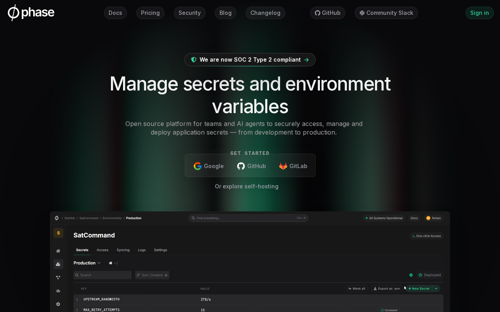Expand the chevron dropdown beside New Secret
This screenshot has width=500, height=312.
(436, 289)
